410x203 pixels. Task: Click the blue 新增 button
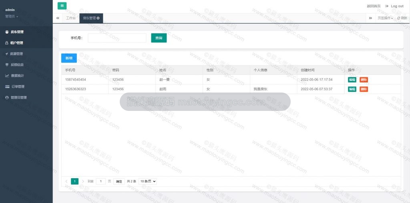(69, 58)
